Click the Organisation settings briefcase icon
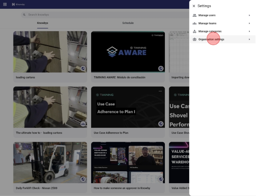Viewport: 256px width, 196px height. [x=194, y=39]
